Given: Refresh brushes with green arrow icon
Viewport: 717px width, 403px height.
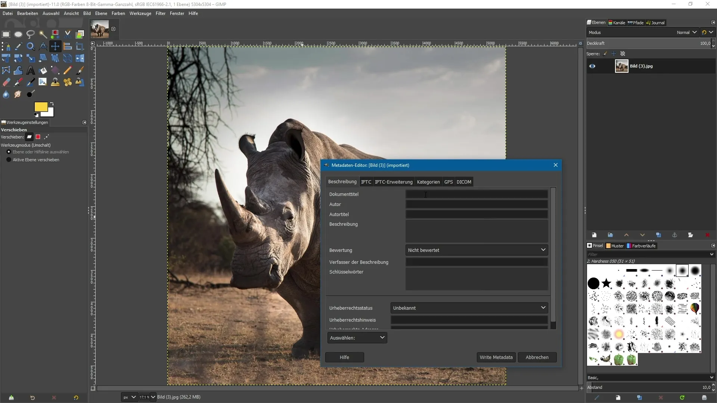Looking at the screenshot, I should coord(682,398).
